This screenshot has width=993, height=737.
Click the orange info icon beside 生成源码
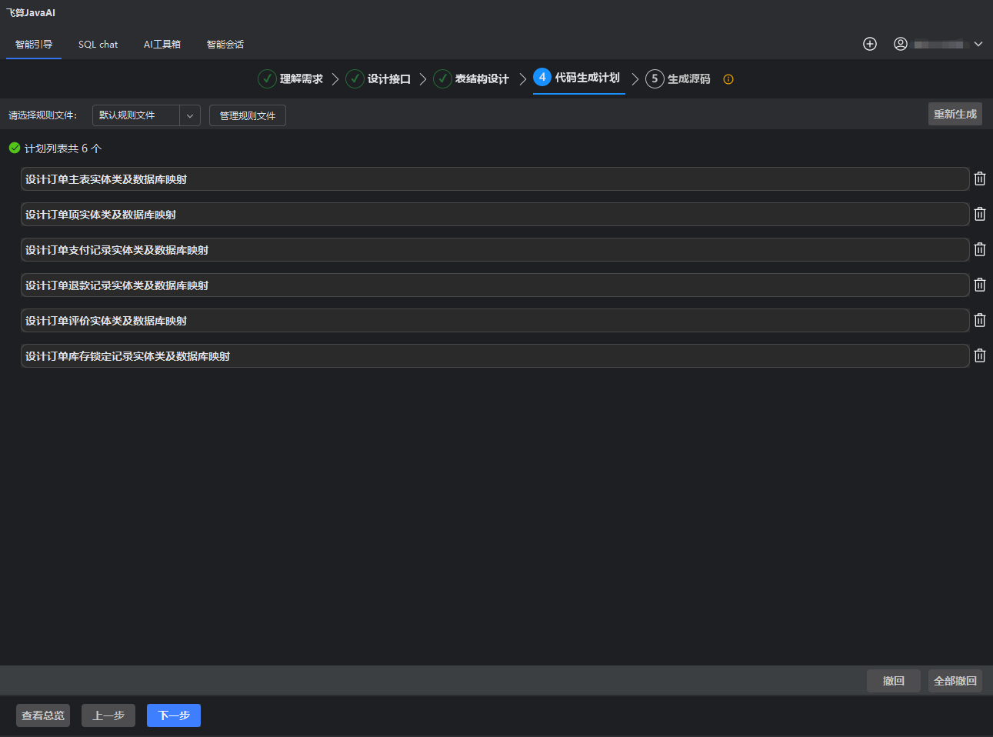click(728, 79)
